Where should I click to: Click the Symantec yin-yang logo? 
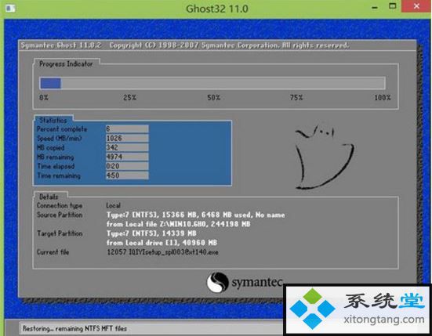point(218,282)
